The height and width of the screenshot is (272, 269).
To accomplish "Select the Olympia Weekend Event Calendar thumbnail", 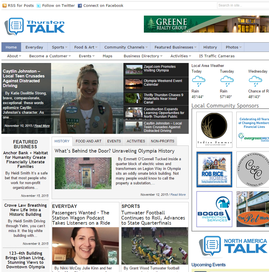I will click(x=134, y=84).
